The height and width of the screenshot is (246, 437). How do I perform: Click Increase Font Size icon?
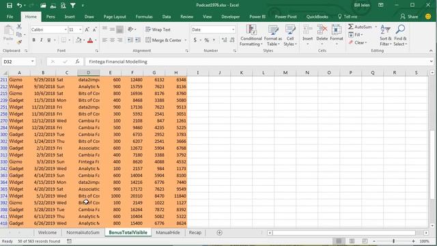click(x=87, y=29)
